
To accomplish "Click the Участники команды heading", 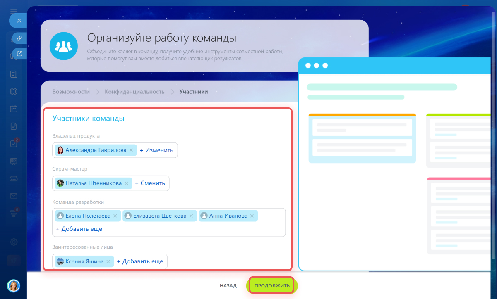I will point(88,119).
